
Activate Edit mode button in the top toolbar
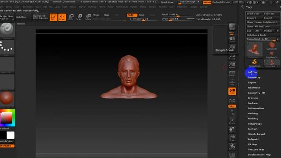click(54, 17)
